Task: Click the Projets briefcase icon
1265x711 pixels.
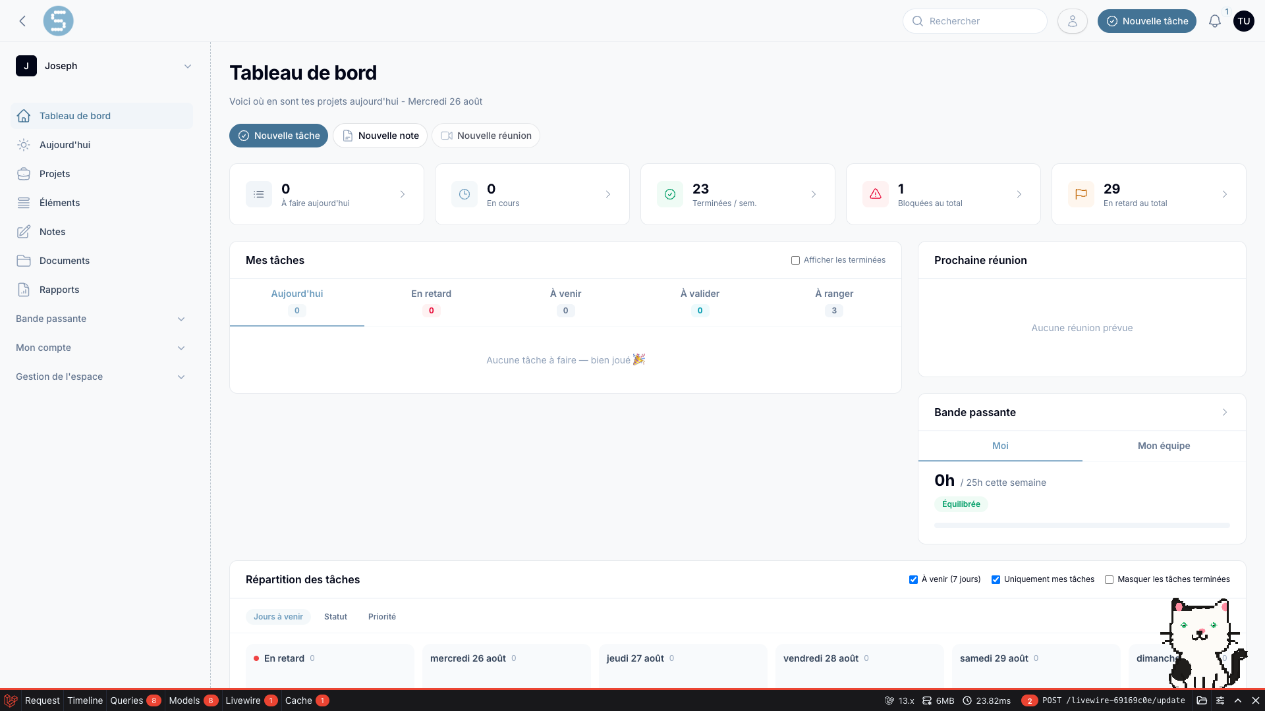Action: 24,174
